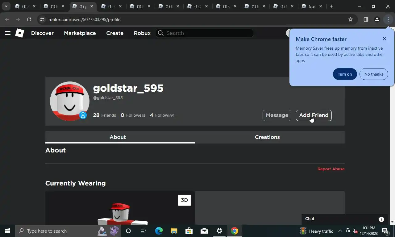
Task: Open Mail app from taskbar
Action: (204, 231)
